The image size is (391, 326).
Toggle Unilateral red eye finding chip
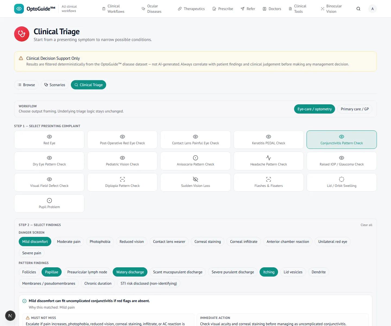(x=333, y=242)
